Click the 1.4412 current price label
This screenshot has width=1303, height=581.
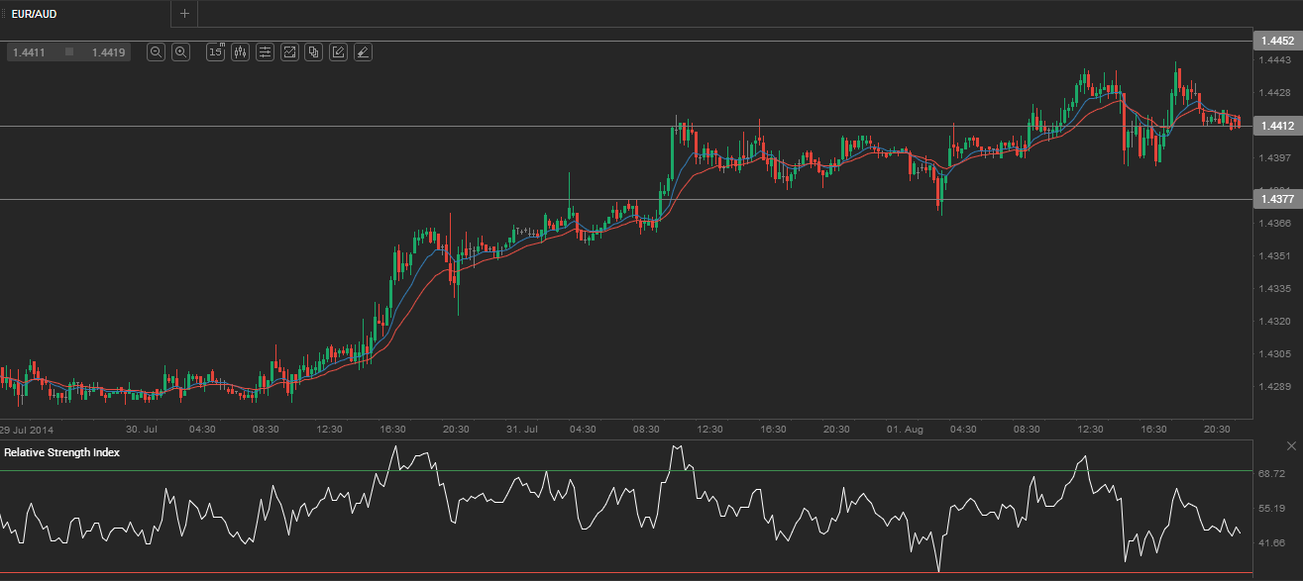1275,126
